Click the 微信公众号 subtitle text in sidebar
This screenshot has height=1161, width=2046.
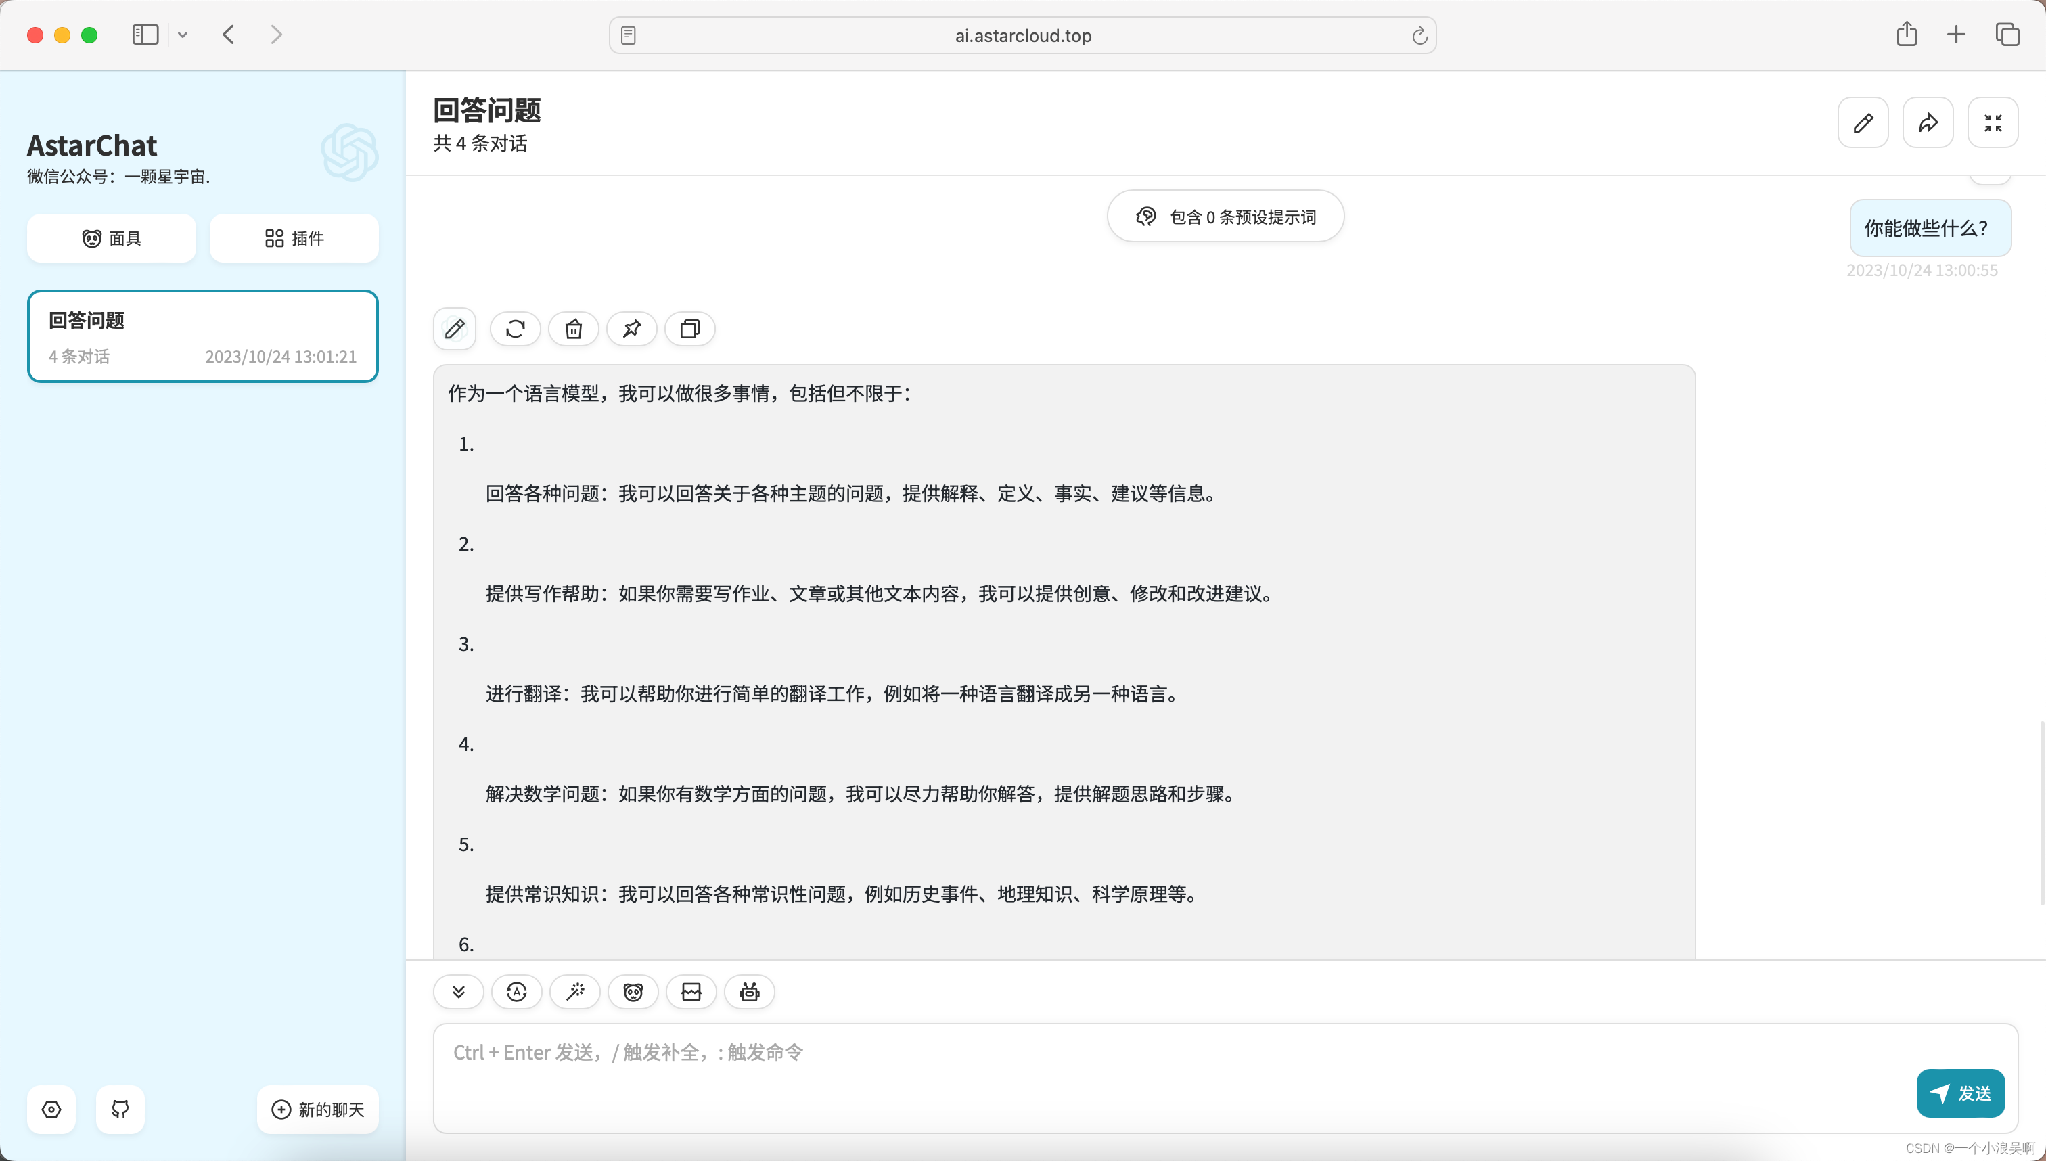[x=119, y=176]
